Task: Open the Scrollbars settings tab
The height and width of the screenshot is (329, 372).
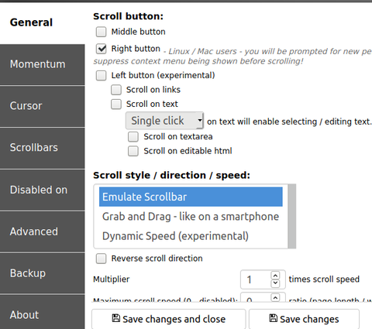Action: [43, 148]
